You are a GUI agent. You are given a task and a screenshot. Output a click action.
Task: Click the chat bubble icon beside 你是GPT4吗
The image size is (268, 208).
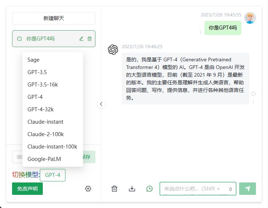coord(19,39)
